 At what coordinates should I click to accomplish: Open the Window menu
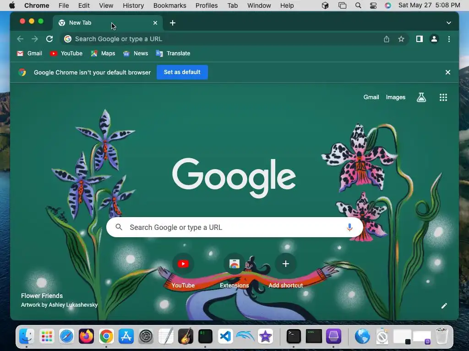pyautogui.click(x=259, y=5)
